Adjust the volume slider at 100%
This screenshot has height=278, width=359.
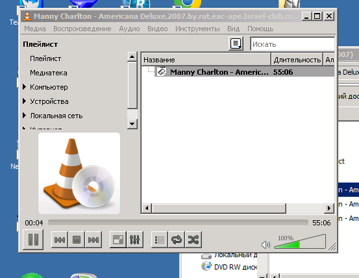pyautogui.click(x=300, y=242)
